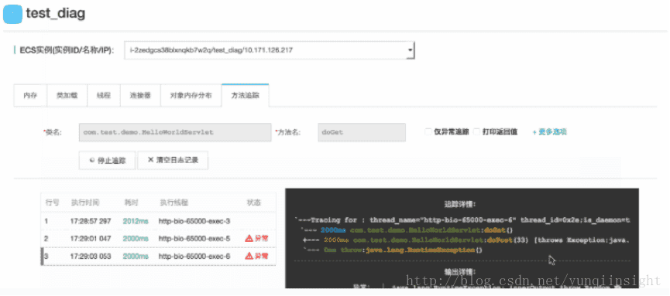Click the warning icon in row 2
The image size is (670, 296).
[249, 238]
